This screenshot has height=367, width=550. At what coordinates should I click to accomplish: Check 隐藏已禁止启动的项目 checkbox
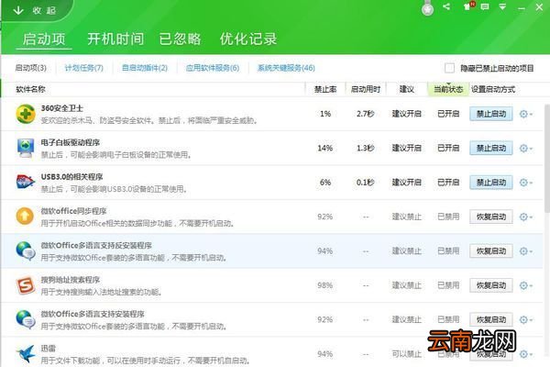tap(449, 68)
